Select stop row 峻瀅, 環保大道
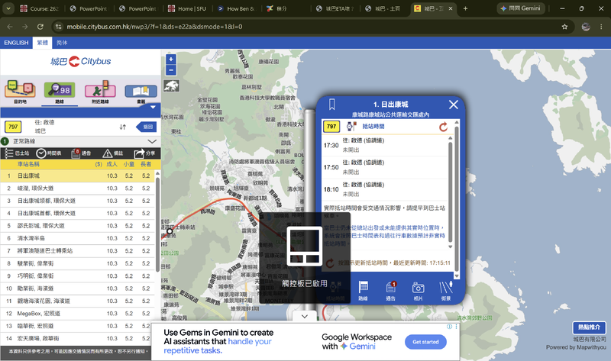Image resolution: width=611 pixels, height=361 pixels. [78, 188]
